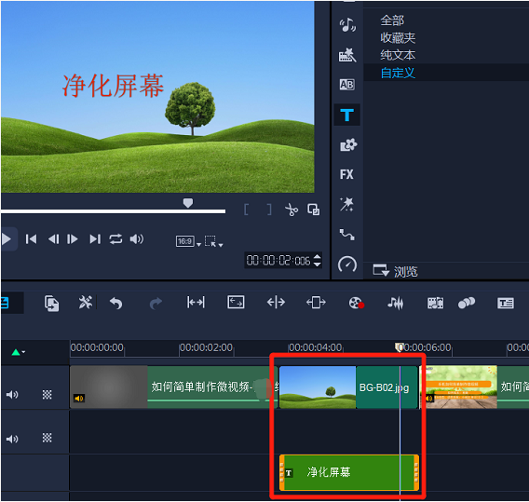Toggle repeat playback loop
Viewport: 529px width, 502px height.
pos(115,239)
